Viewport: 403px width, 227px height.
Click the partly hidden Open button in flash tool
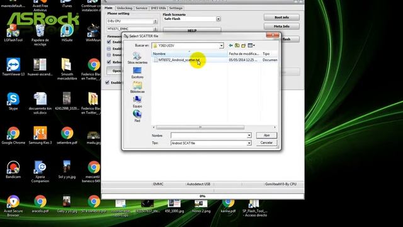[x=114, y=71]
